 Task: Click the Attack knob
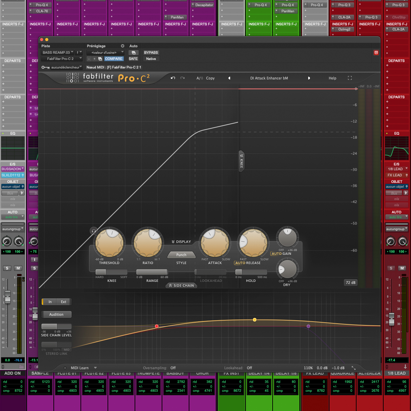[x=215, y=243]
